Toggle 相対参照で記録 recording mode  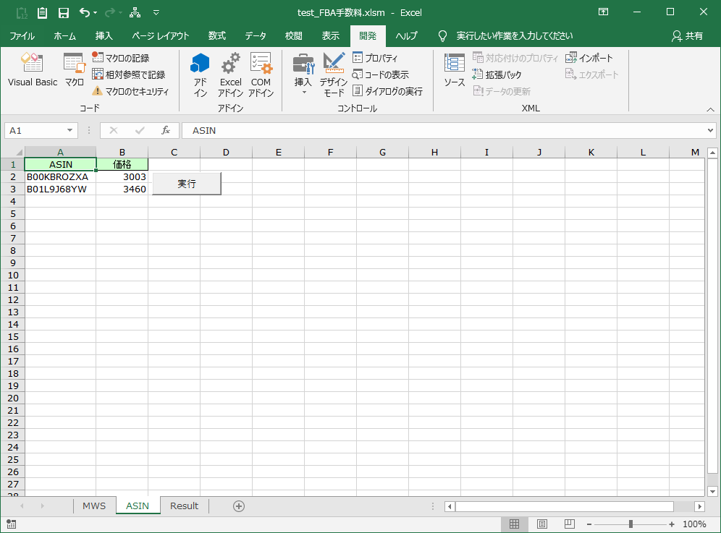pos(130,74)
